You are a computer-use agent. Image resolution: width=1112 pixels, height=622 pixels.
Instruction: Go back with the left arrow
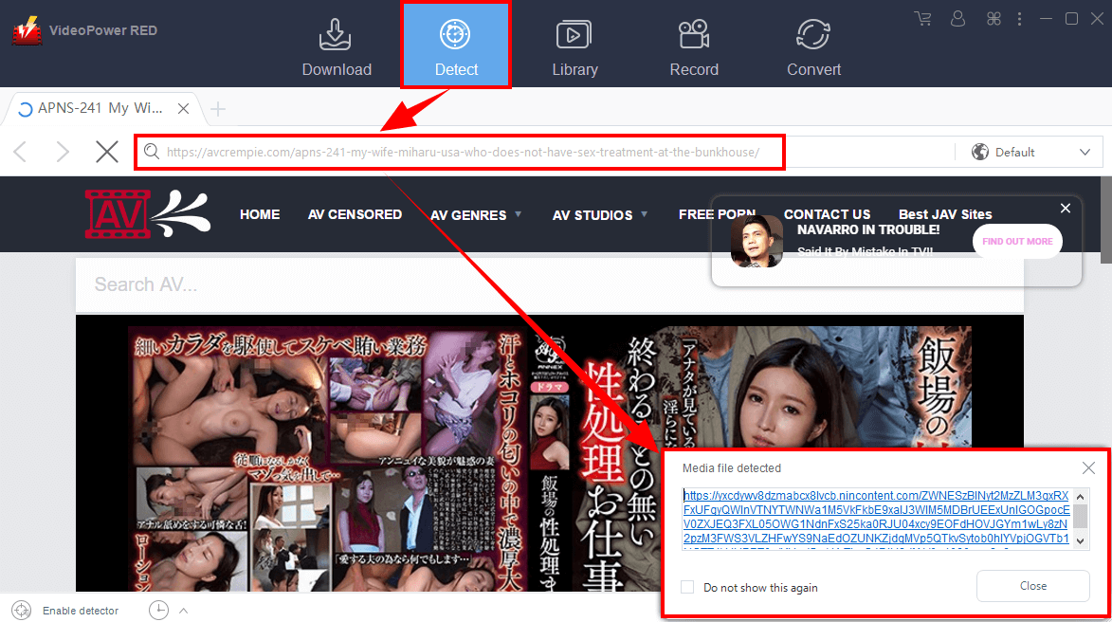[21, 152]
